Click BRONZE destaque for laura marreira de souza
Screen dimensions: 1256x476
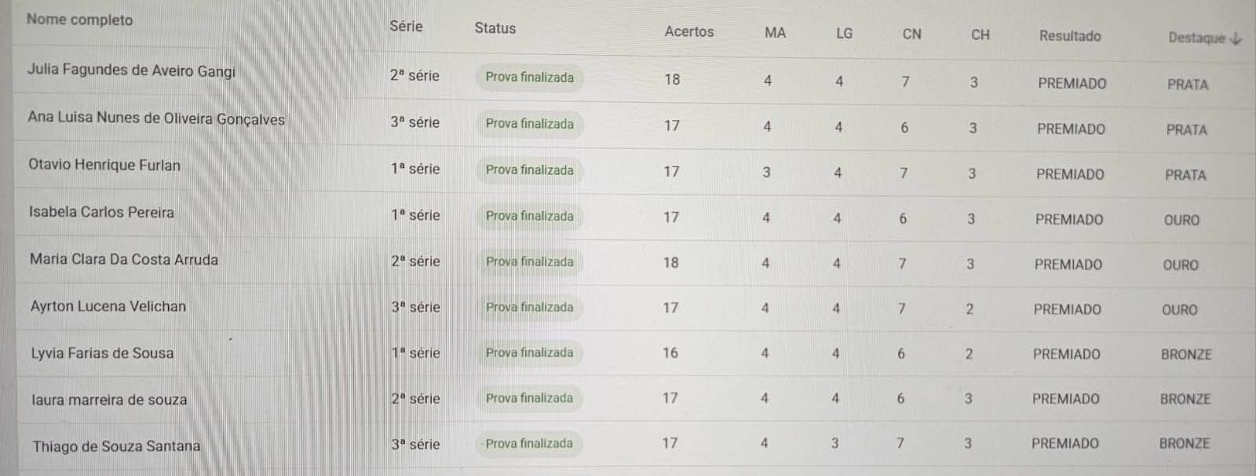pos(1185,399)
